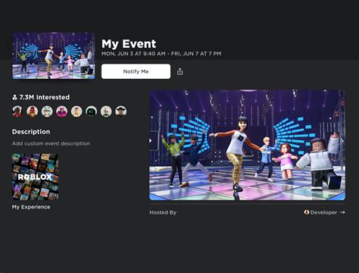
Task: Open the teal-haired interested avatar
Action: point(47,111)
